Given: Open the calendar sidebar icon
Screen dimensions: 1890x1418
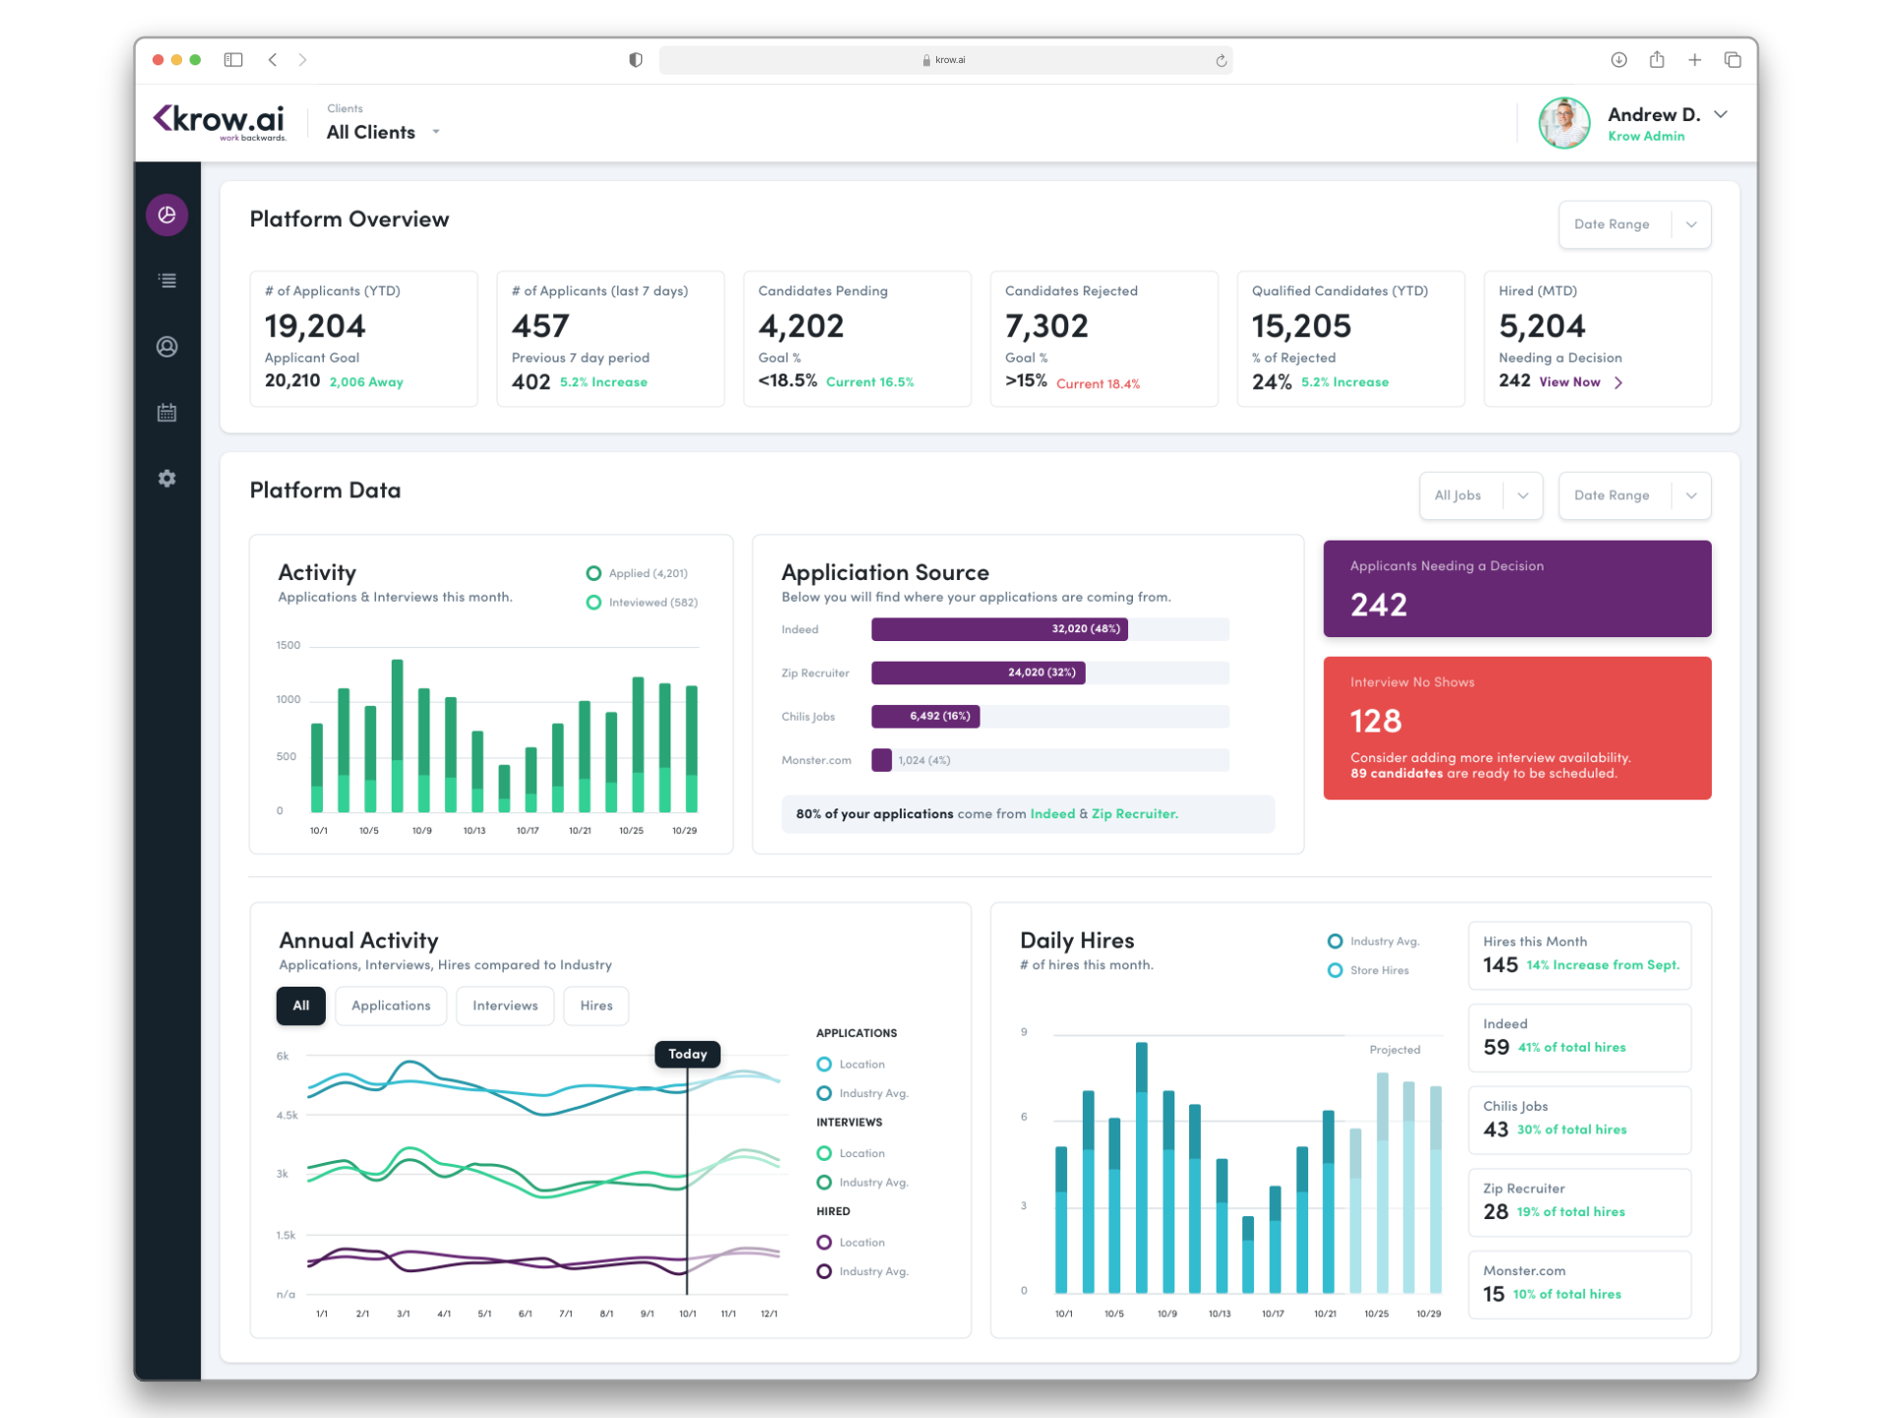Looking at the screenshot, I should 167,413.
